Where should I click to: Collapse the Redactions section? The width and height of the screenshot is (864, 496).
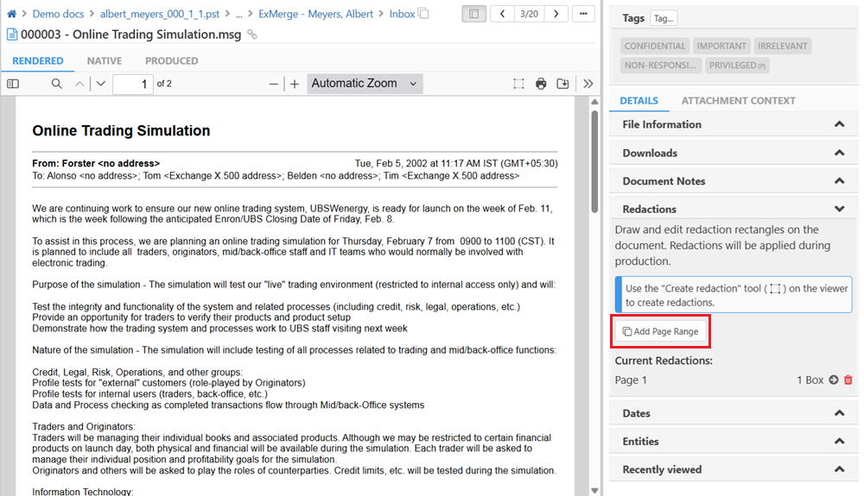click(x=734, y=209)
